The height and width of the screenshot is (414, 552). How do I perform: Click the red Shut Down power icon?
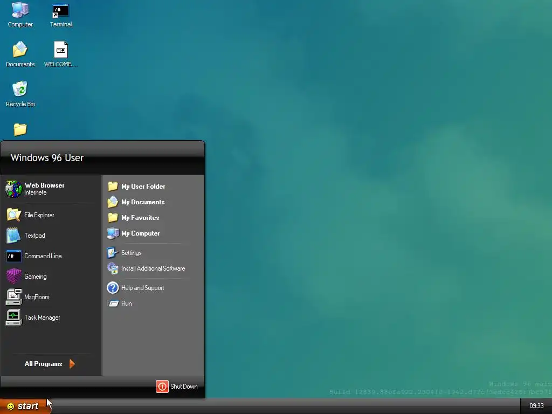point(162,387)
